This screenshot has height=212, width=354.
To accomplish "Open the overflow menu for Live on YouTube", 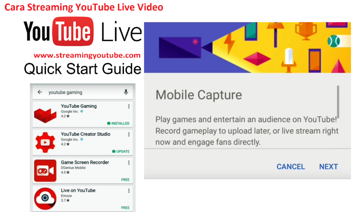I will pos(129,191).
